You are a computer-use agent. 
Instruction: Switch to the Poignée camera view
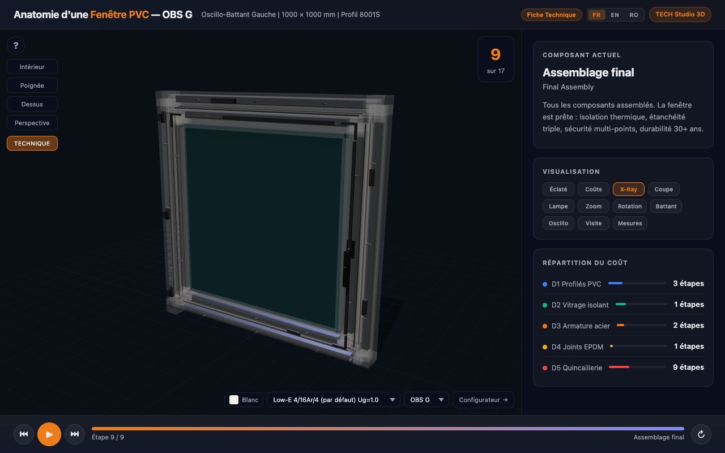click(32, 86)
